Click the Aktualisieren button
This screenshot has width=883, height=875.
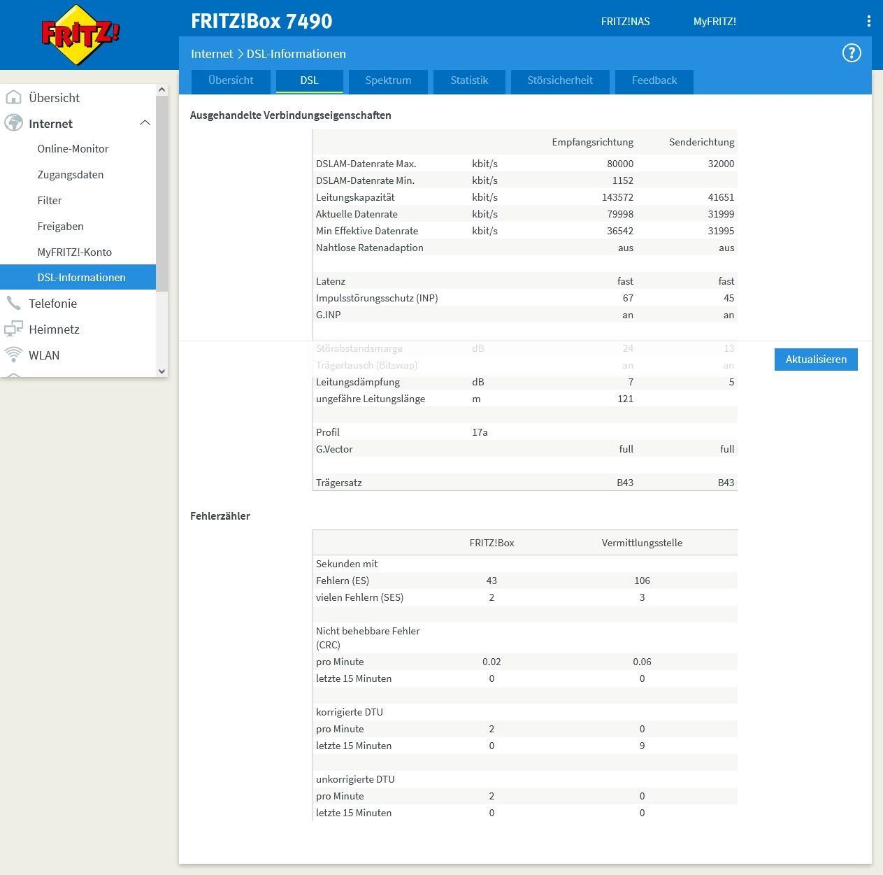tap(816, 360)
